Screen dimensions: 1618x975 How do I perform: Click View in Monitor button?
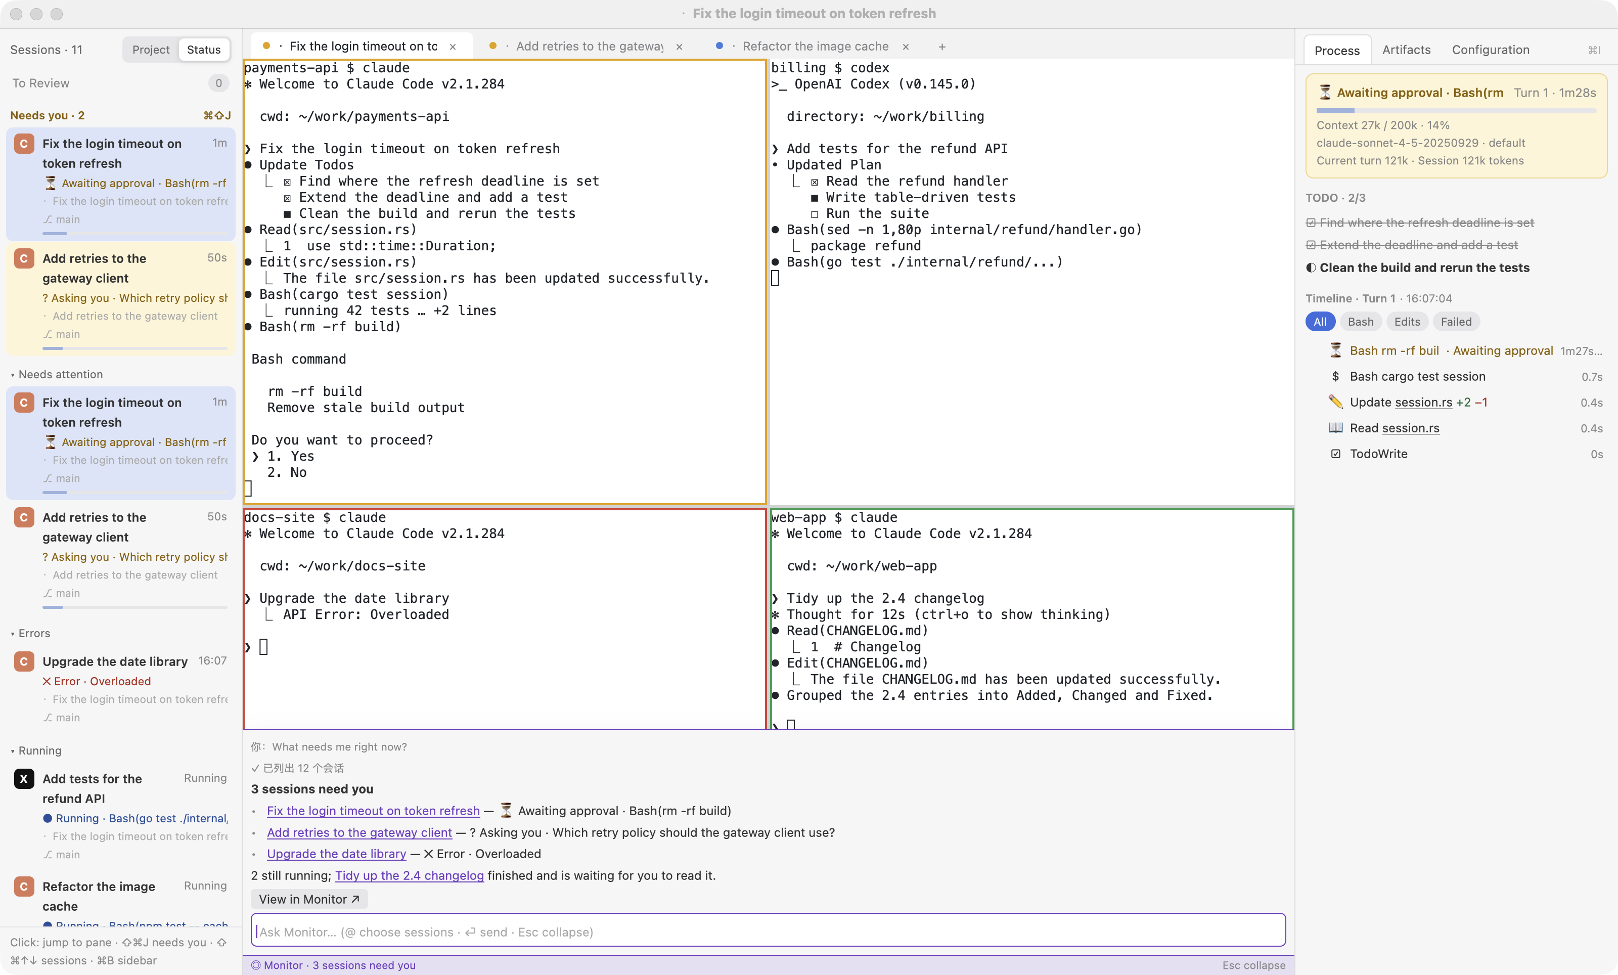(x=308, y=899)
